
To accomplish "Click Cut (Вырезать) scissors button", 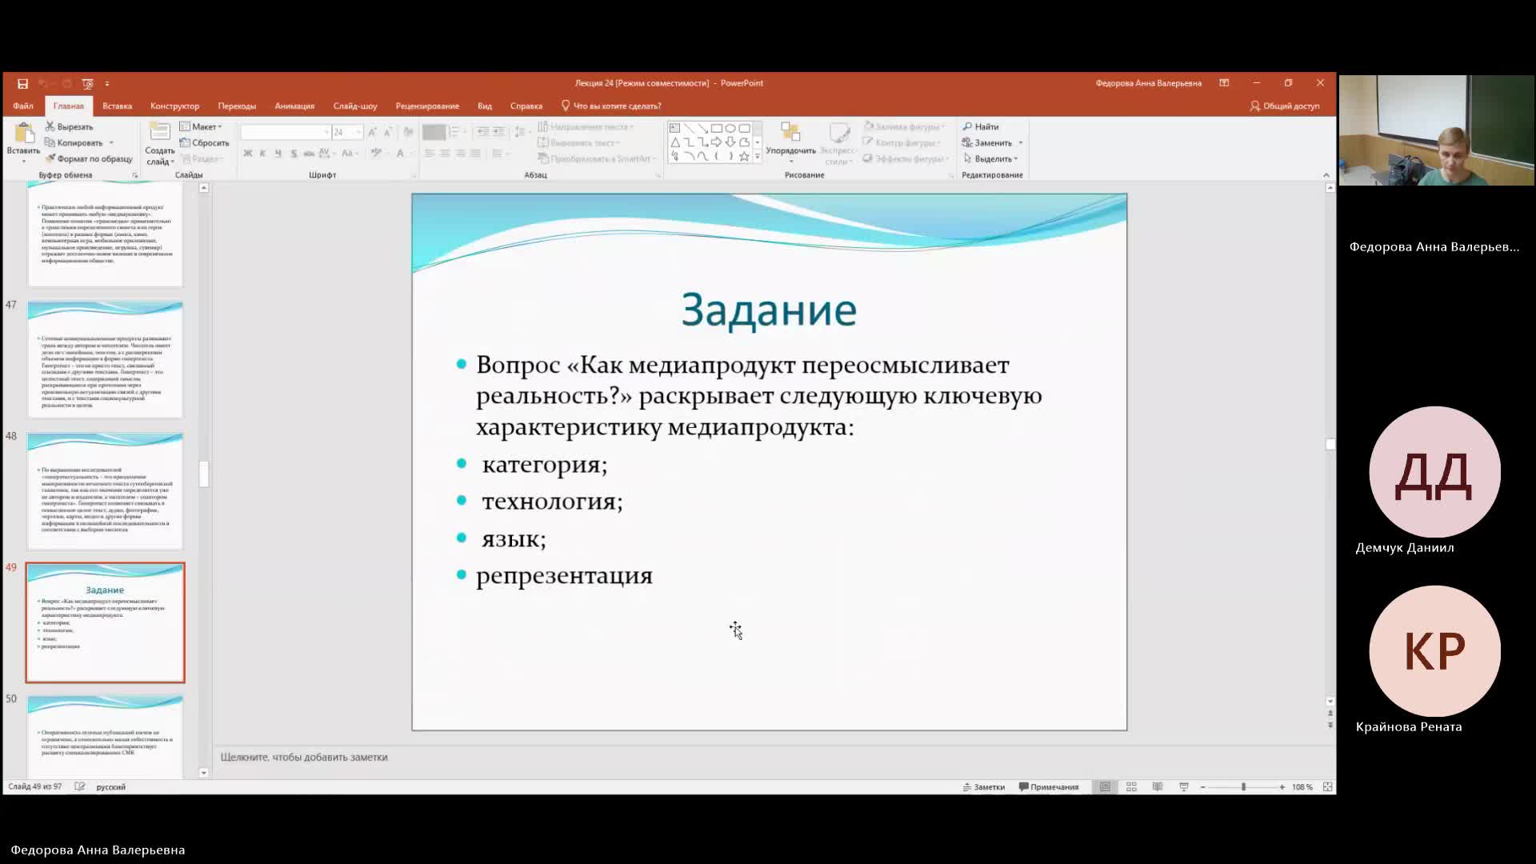I will [69, 126].
